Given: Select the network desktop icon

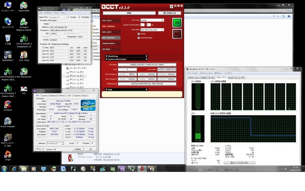Looking at the screenshot, I should click(x=8, y=23).
